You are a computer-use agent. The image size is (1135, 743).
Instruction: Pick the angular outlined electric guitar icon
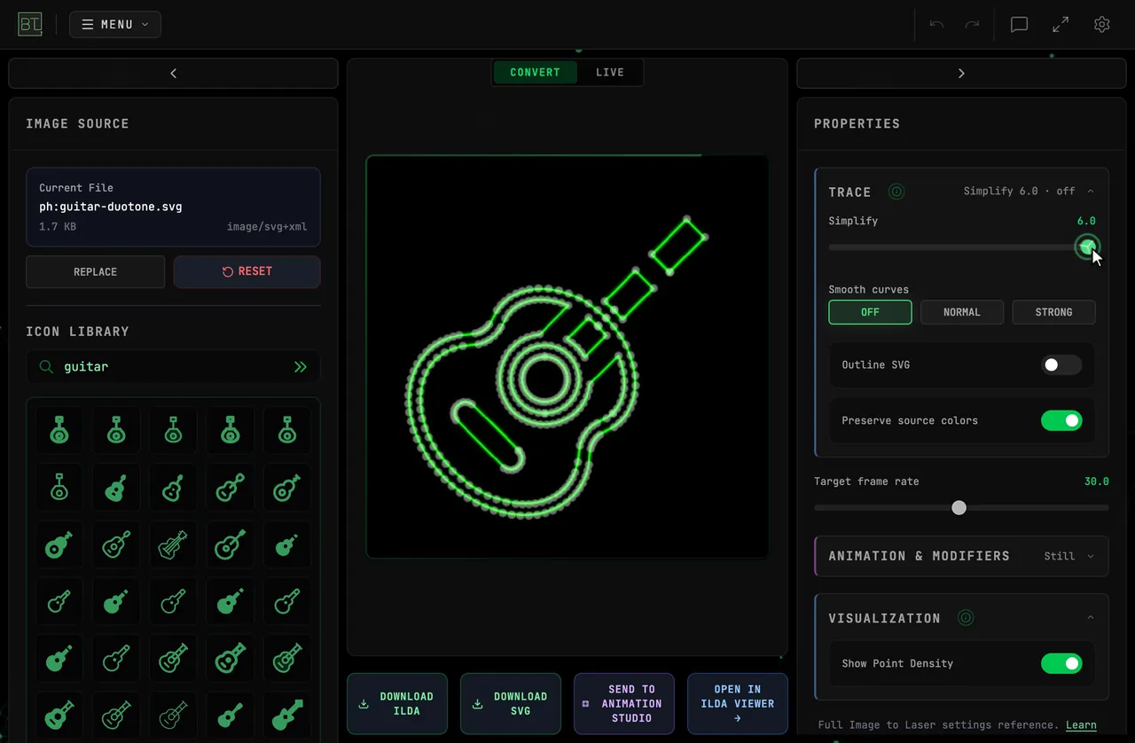172,545
